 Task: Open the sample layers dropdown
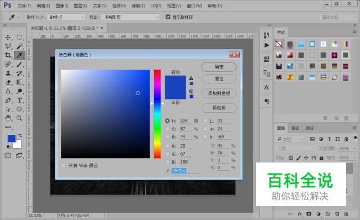tap(130, 17)
